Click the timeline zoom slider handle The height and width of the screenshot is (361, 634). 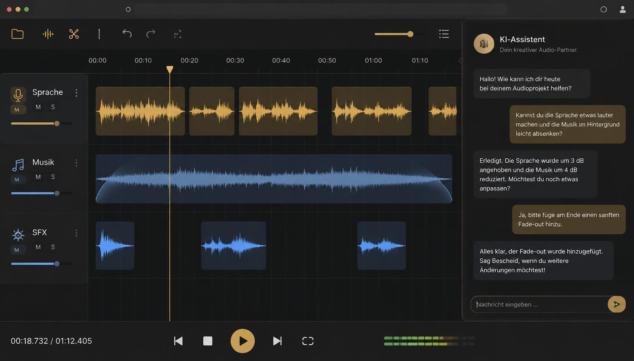point(410,34)
